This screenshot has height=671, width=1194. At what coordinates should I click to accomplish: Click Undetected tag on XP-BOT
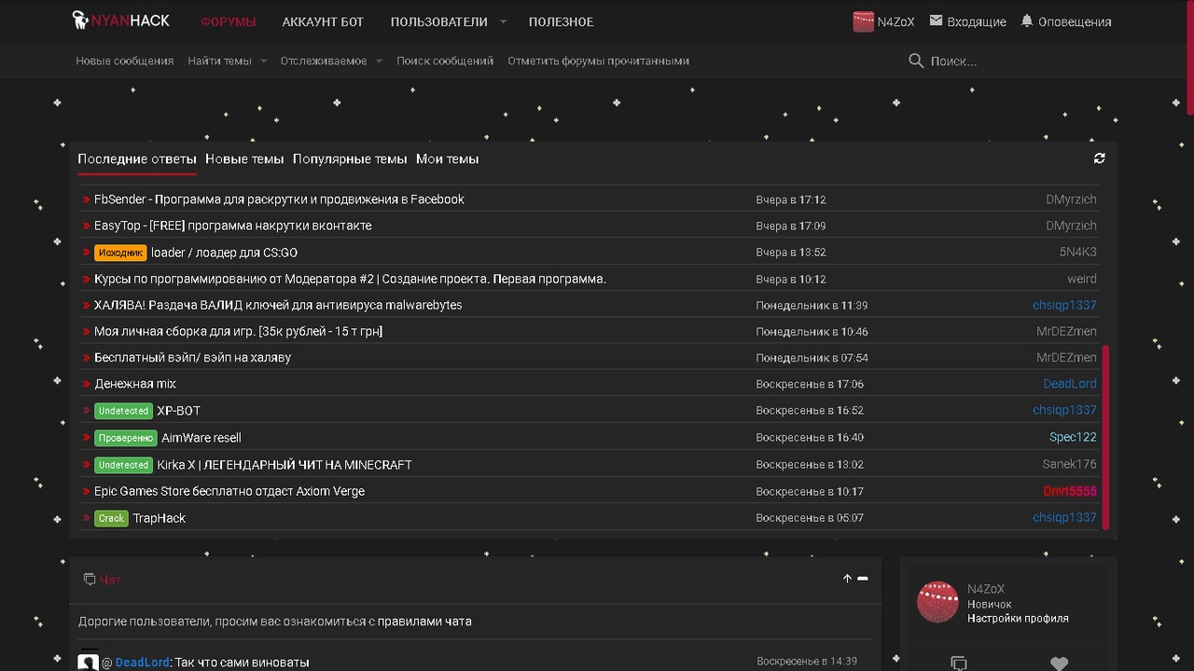pyautogui.click(x=123, y=411)
